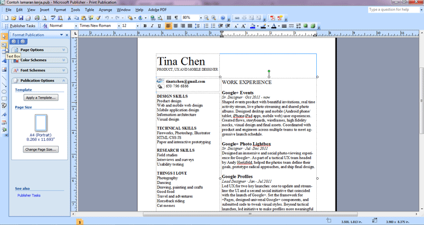Select the Oval tool
424x225 pixels.
[4, 92]
